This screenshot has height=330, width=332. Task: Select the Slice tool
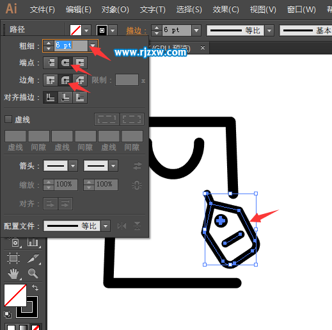tap(33, 258)
